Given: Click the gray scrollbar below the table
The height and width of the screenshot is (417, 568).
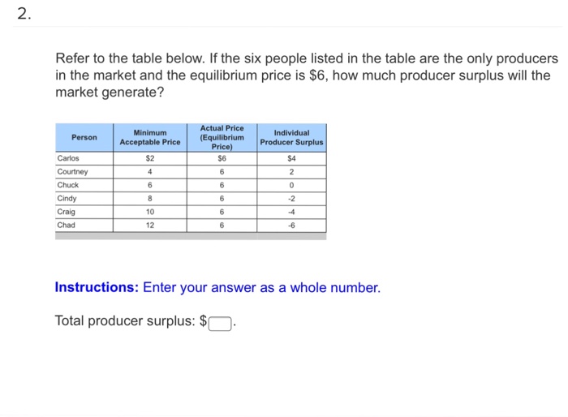Looking at the screenshot, I should [x=191, y=236].
